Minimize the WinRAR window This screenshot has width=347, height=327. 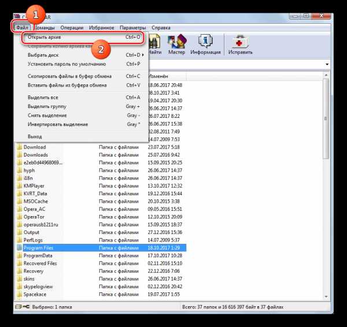(294, 16)
